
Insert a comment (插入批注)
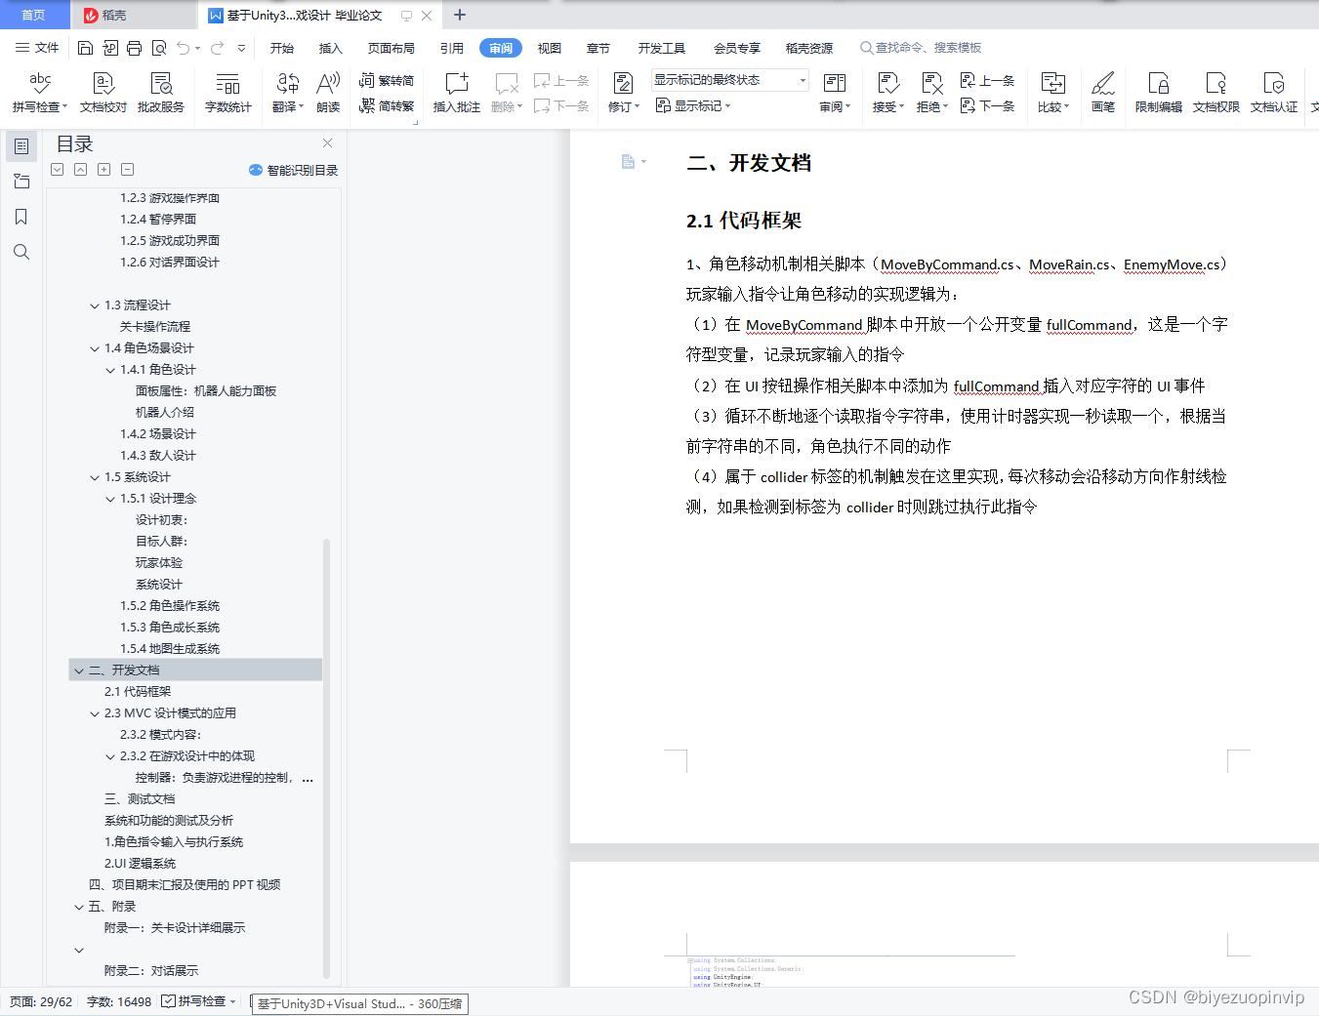click(x=456, y=93)
